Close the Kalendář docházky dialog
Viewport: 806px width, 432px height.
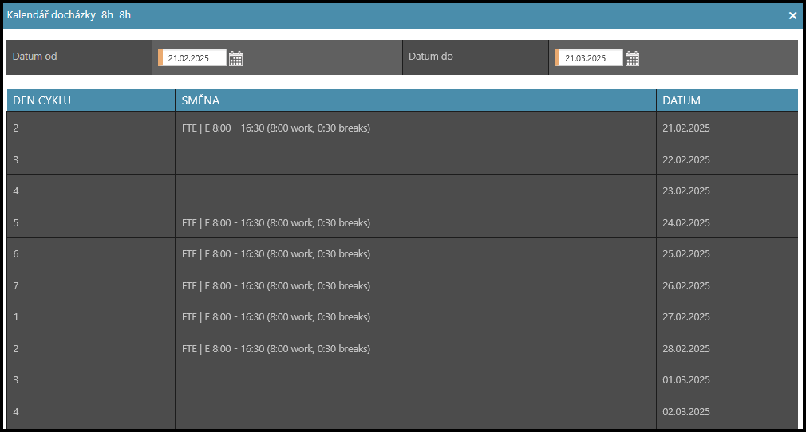click(792, 15)
